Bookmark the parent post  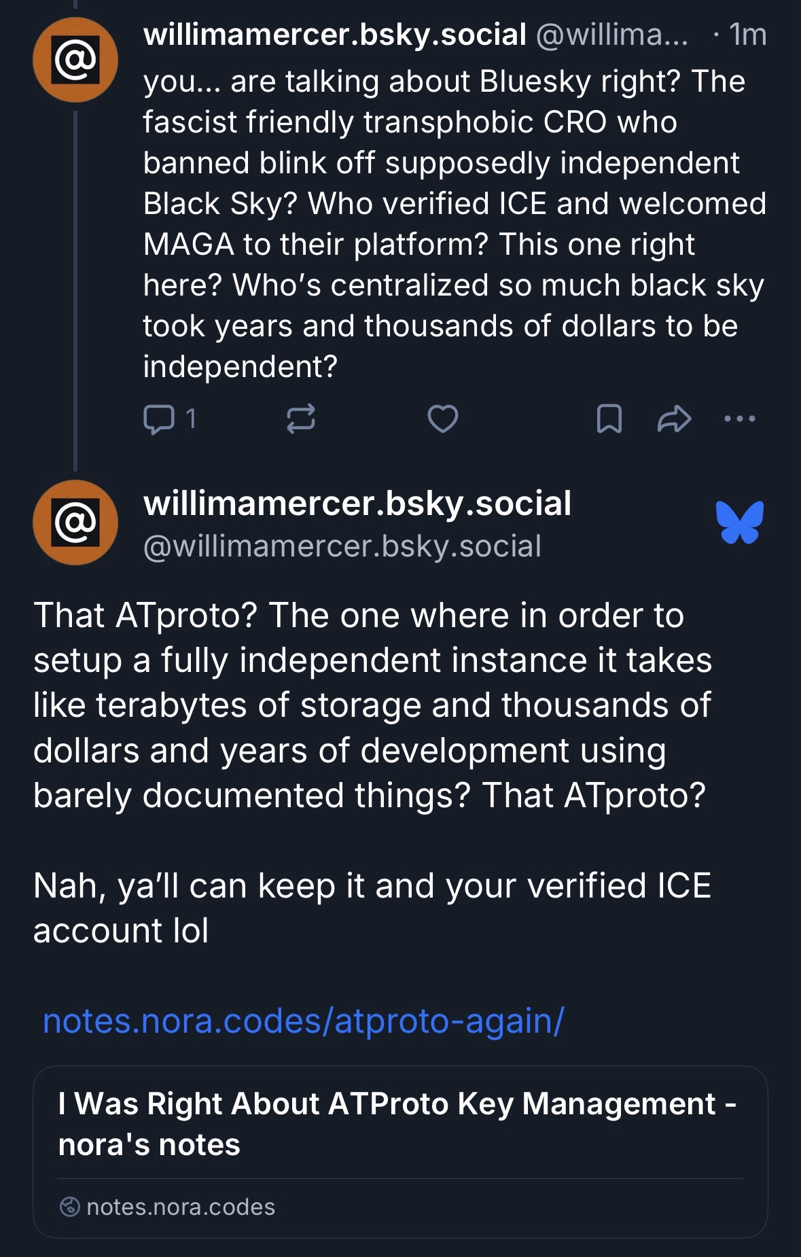[x=609, y=419]
